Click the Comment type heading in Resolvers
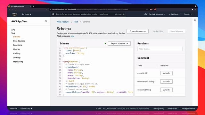 143,58
